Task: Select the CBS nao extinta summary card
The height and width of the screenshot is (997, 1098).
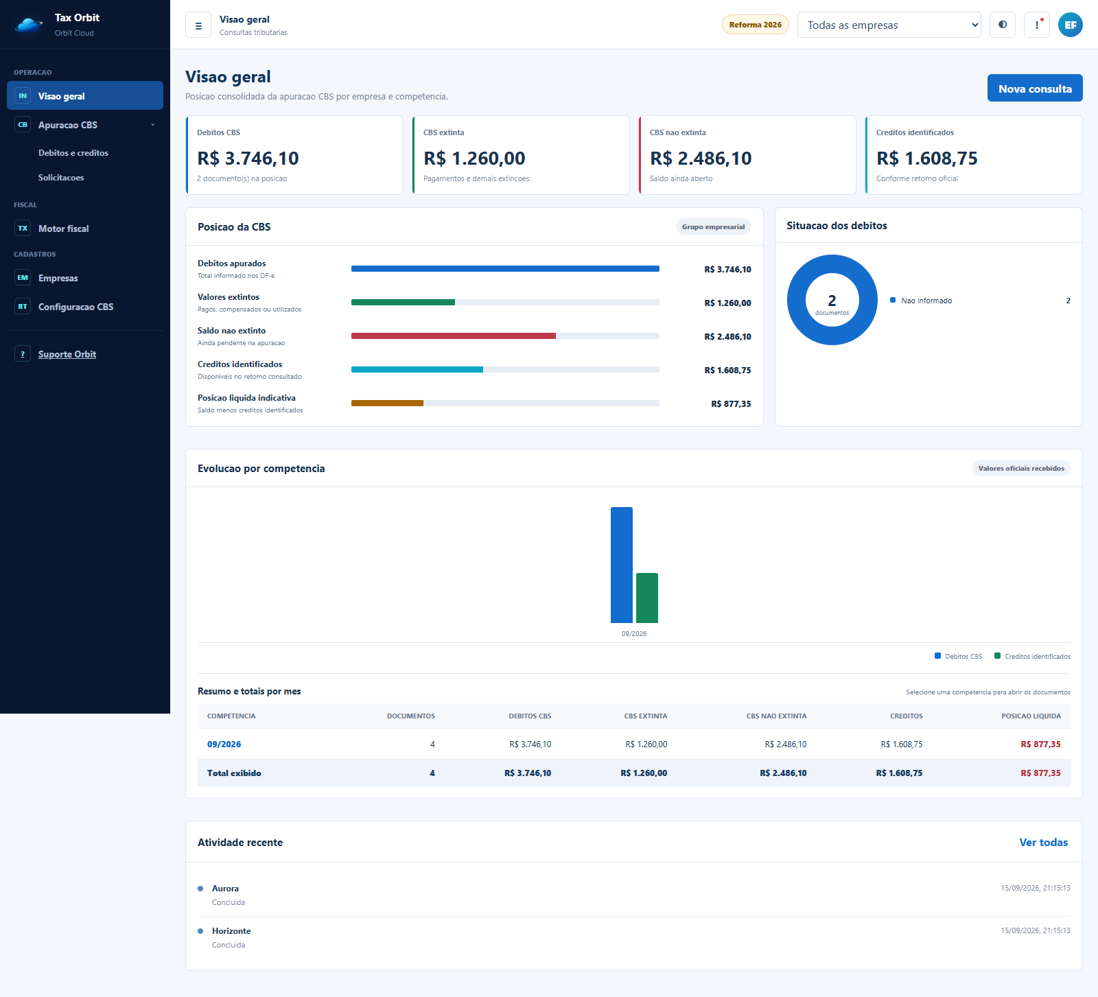Action: [x=747, y=155]
